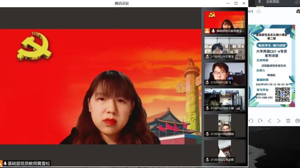This screenshot has height=168, width=300.
Task: Select video thumbnail of participant 213010108
Action: coord(224,125)
